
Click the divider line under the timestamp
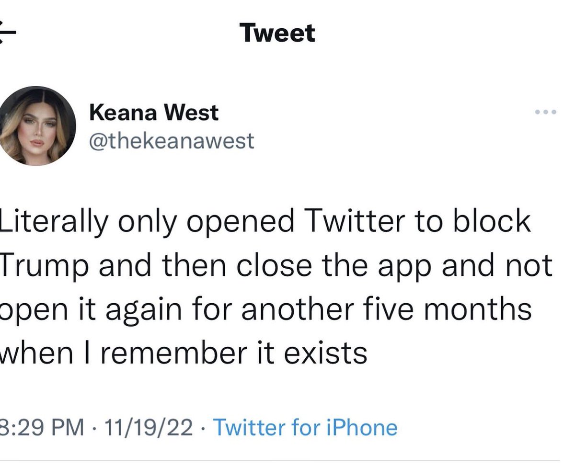pos(280,460)
